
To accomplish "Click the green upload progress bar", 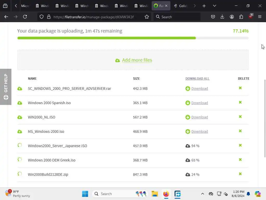I will pos(107,38).
